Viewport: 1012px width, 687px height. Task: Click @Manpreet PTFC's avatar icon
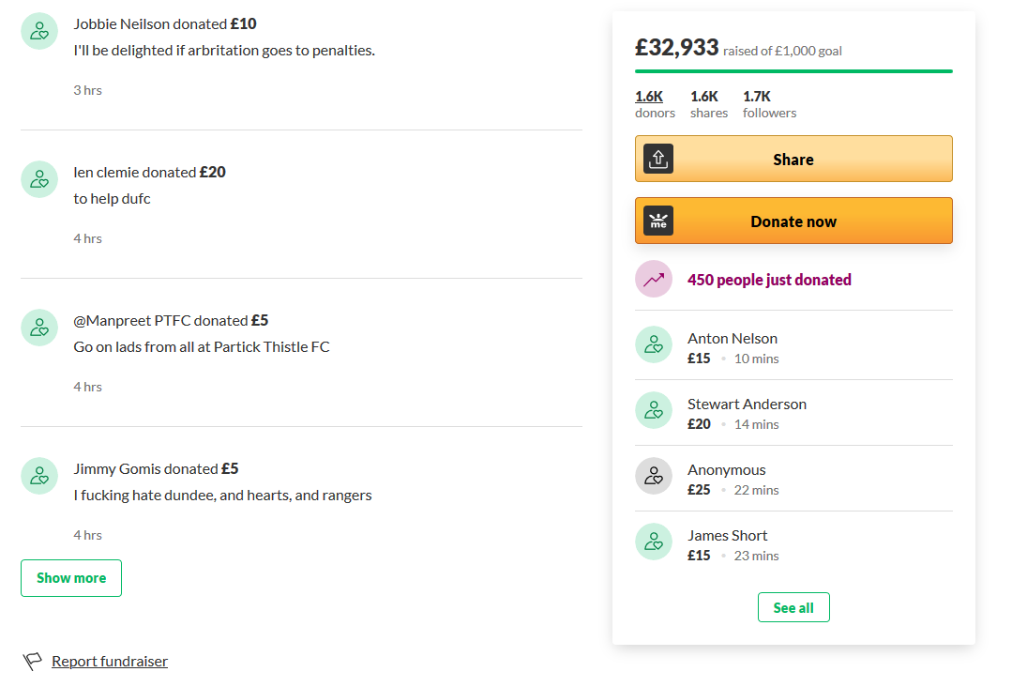pyautogui.click(x=39, y=328)
